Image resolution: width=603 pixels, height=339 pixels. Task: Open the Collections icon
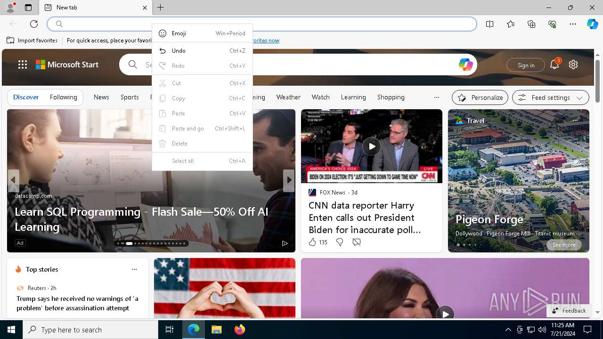(x=531, y=24)
